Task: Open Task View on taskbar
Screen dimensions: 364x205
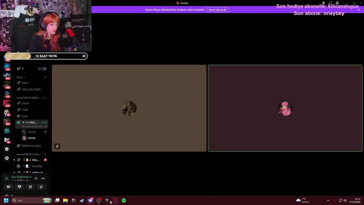Action: tap(57, 200)
